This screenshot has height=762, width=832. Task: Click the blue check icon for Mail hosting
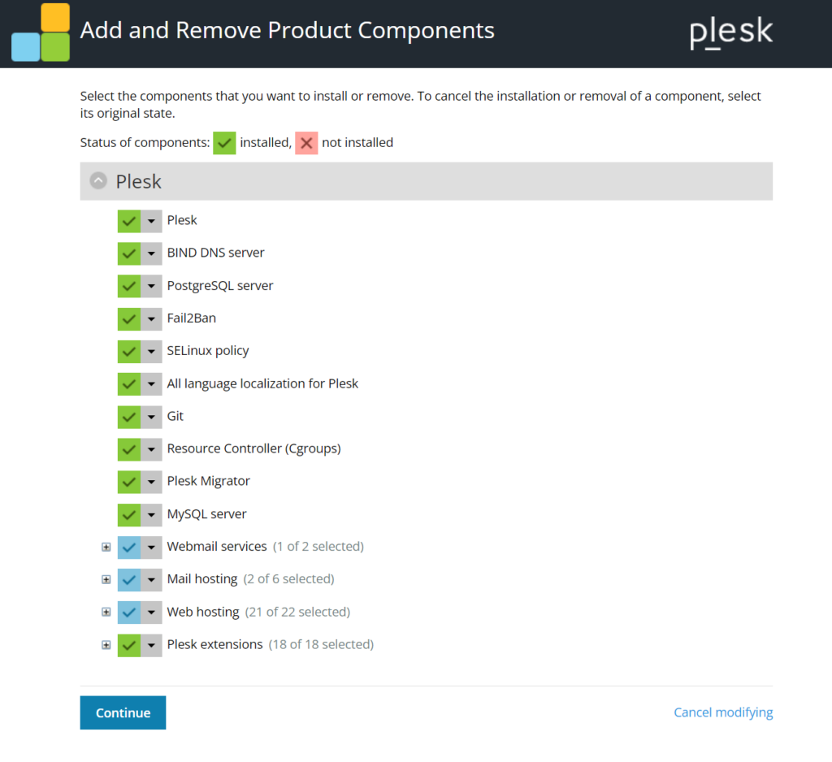click(129, 579)
